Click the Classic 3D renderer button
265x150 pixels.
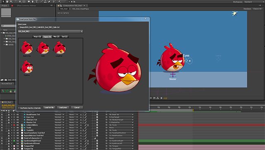pos(257,9)
